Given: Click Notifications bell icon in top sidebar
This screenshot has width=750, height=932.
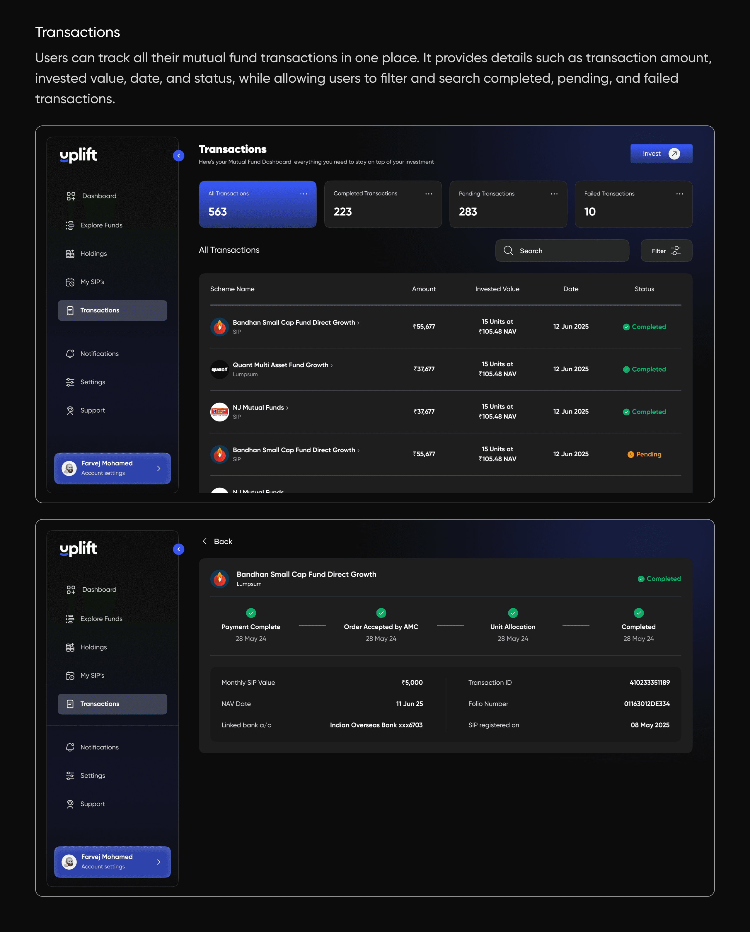Looking at the screenshot, I should [x=70, y=354].
